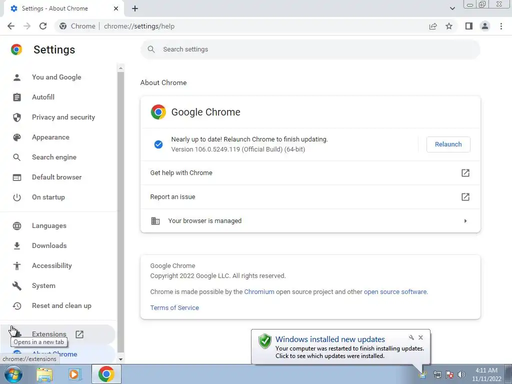Image resolution: width=512 pixels, height=384 pixels.
Task: Share this page using the share icon
Action: (x=433, y=26)
